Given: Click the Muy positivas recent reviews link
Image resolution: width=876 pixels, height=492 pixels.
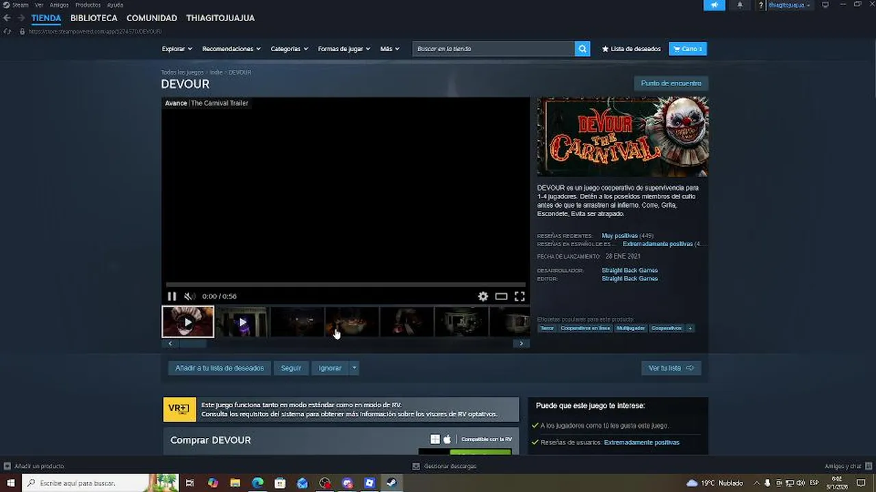Looking at the screenshot, I should tap(619, 236).
